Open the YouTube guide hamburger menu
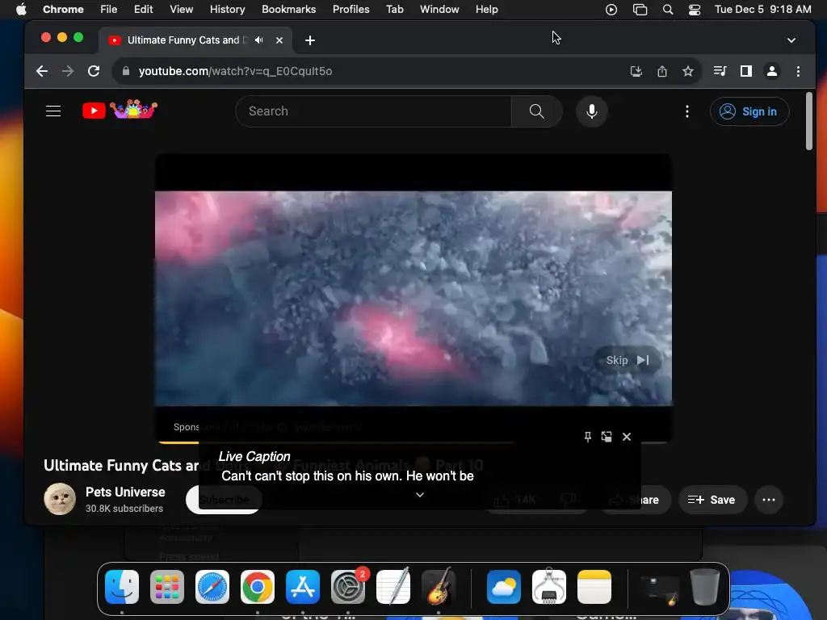 click(53, 111)
